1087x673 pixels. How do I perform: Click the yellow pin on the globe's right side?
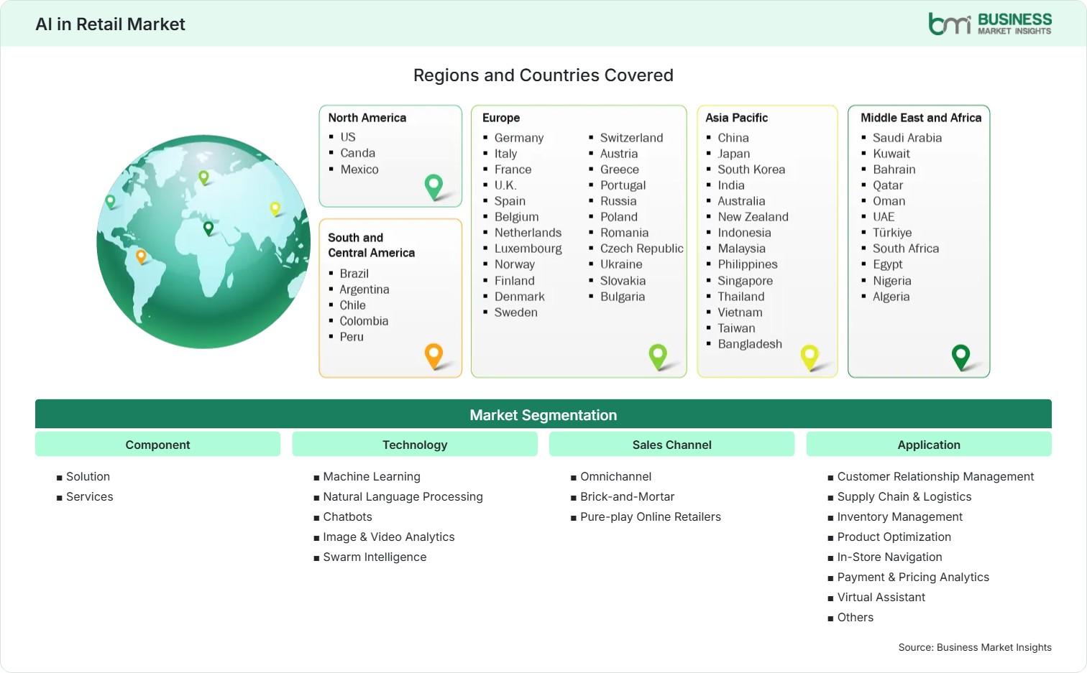click(x=275, y=209)
